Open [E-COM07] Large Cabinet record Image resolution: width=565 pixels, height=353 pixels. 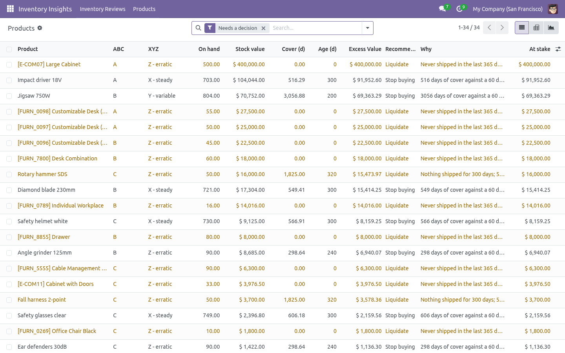coord(49,64)
